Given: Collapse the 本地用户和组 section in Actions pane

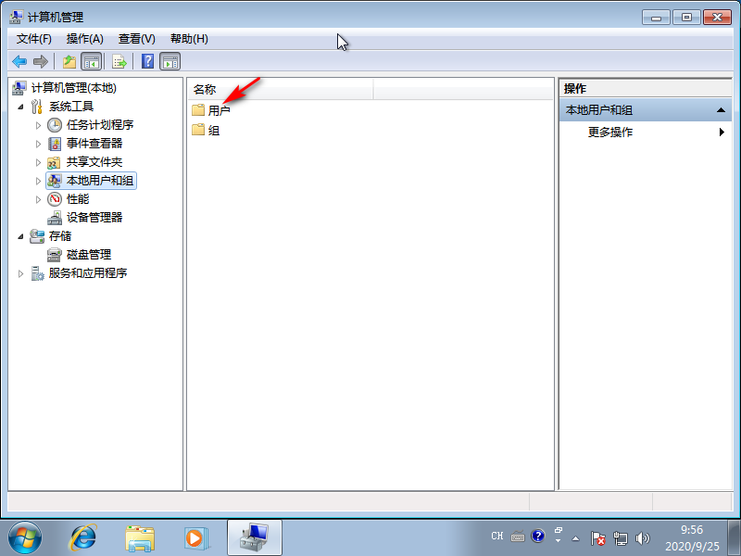Looking at the screenshot, I should tap(721, 108).
